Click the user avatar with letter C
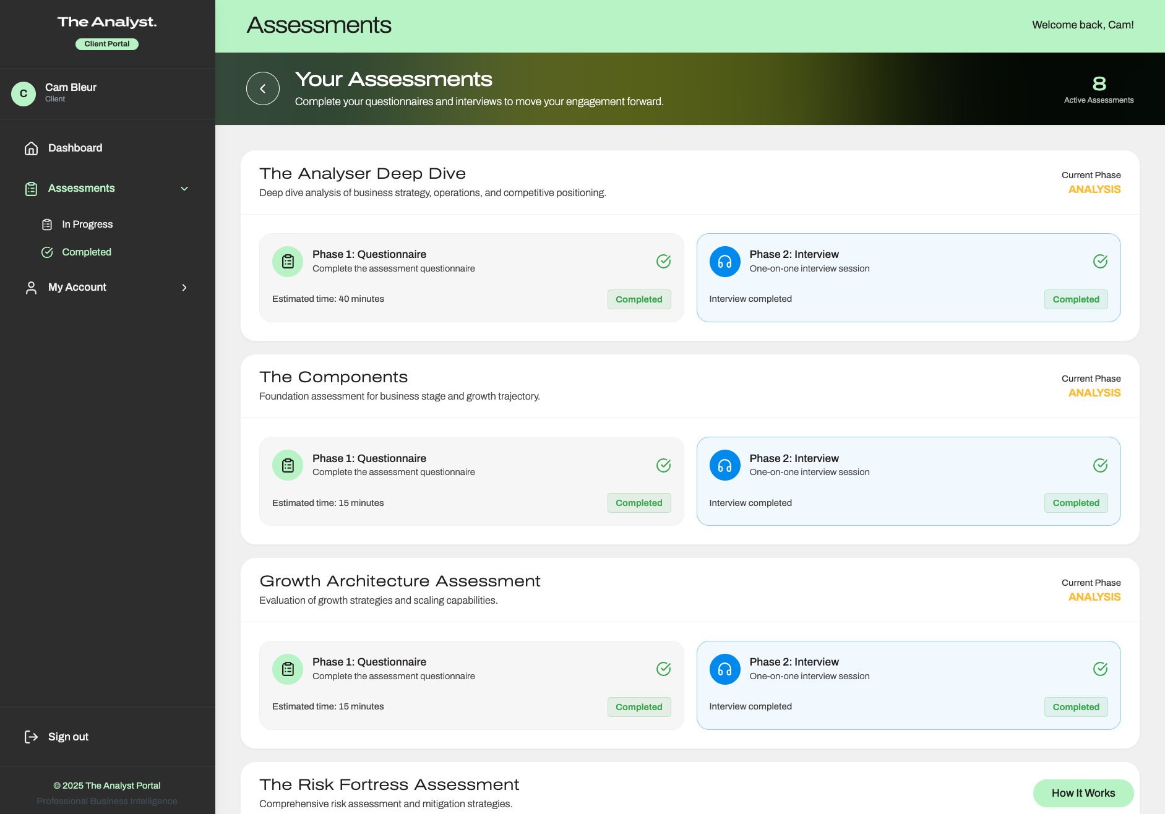This screenshot has height=814, width=1165. 24,94
